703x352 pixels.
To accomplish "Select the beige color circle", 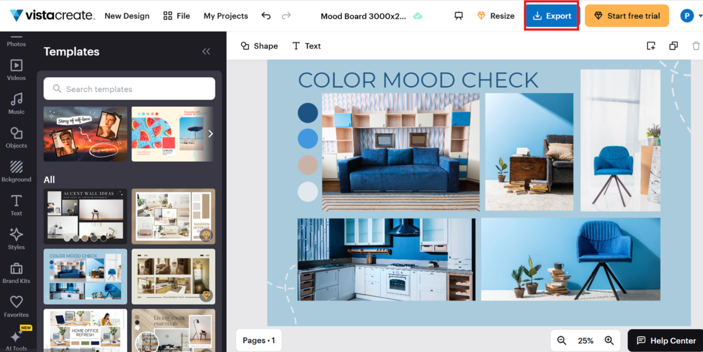I will (x=308, y=165).
